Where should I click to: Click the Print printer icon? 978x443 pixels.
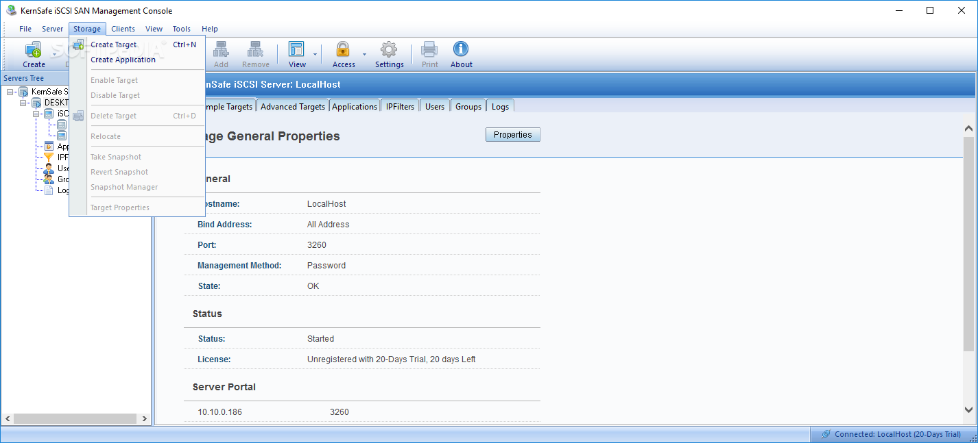[429, 49]
